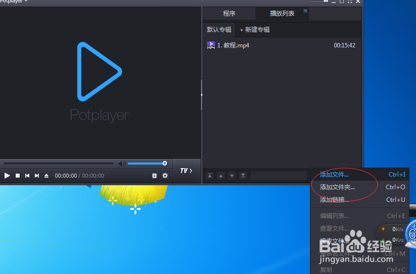Switch to the 程序 tab
Screen dimensions: 416x274
tap(229, 14)
